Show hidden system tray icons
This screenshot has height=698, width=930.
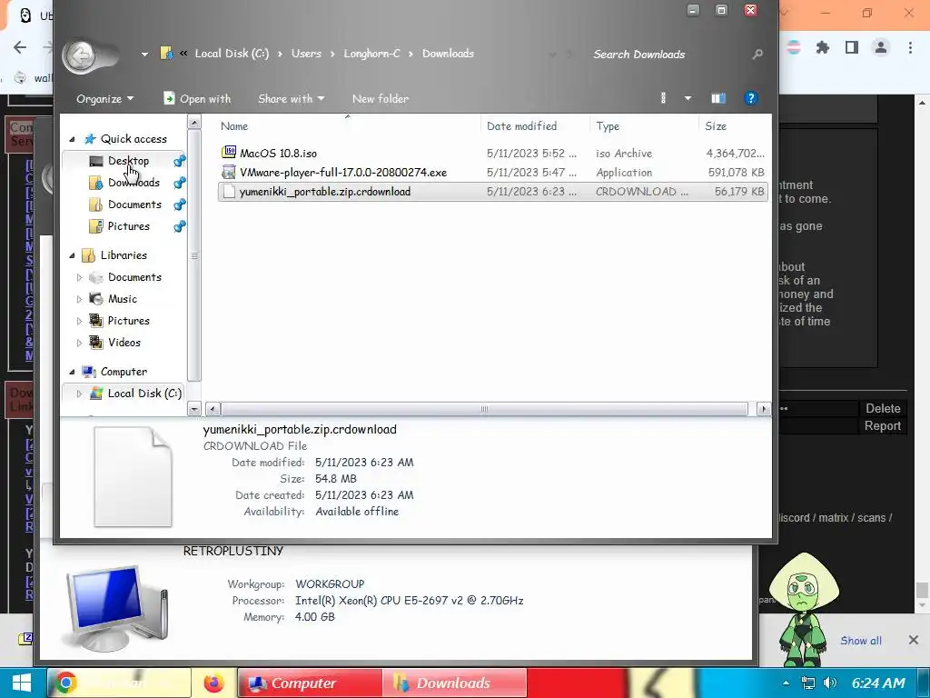786,683
